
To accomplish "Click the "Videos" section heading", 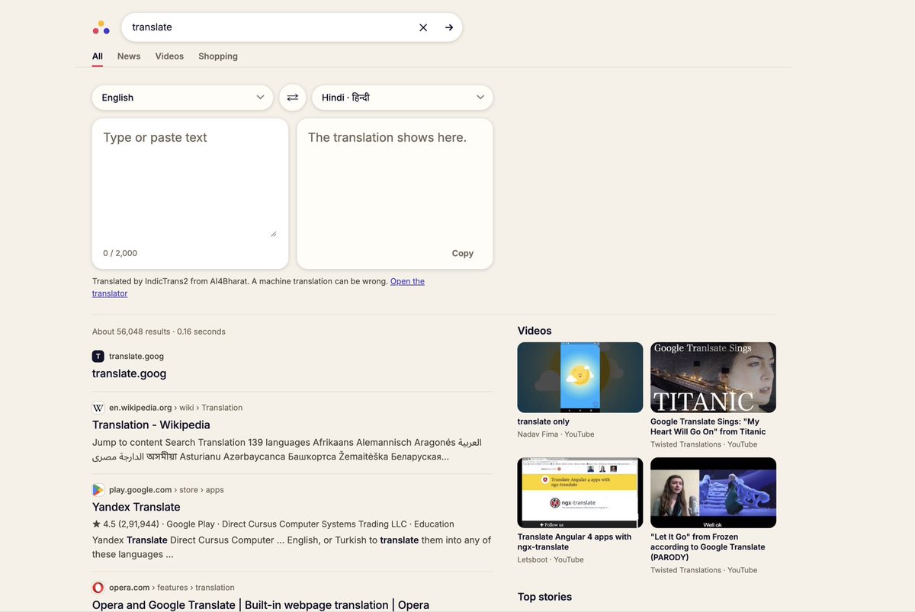I will (x=535, y=331).
